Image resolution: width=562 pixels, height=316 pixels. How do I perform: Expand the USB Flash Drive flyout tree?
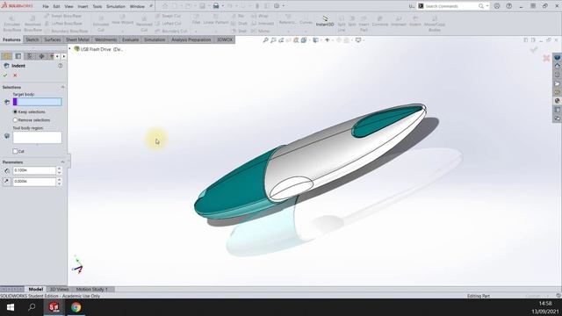(x=70, y=49)
